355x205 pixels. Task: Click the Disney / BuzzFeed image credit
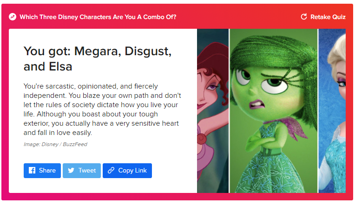pyautogui.click(x=55, y=144)
